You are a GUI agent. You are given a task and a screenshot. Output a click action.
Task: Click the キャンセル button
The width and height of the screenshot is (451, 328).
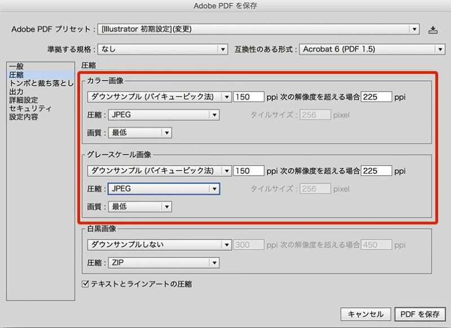point(365,314)
